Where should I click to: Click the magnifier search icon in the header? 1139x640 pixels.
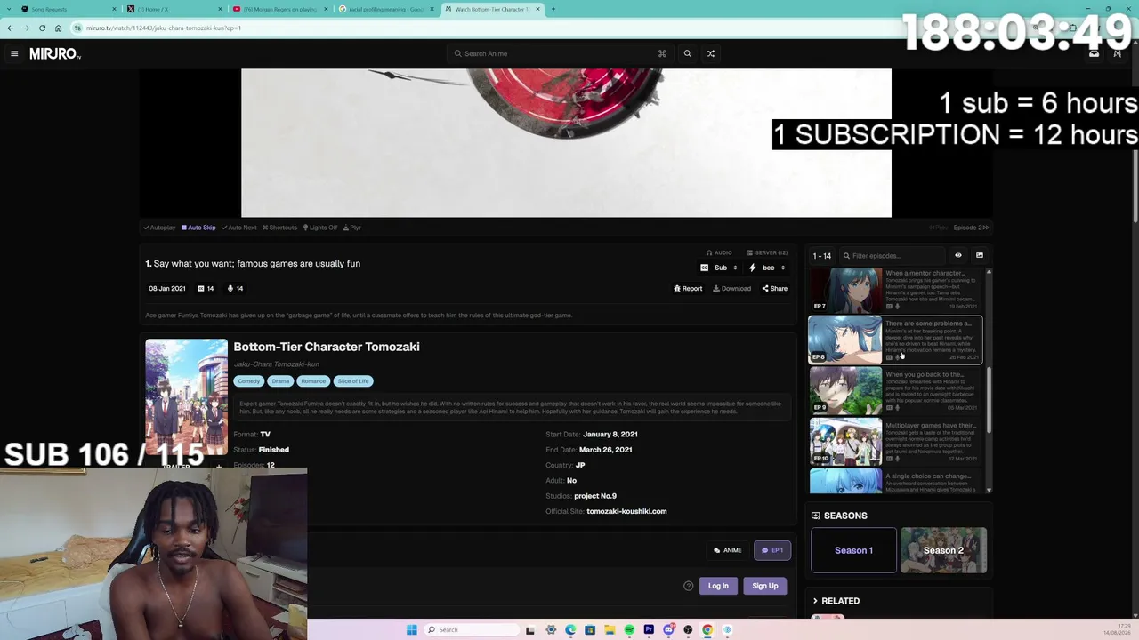(687, 53)
